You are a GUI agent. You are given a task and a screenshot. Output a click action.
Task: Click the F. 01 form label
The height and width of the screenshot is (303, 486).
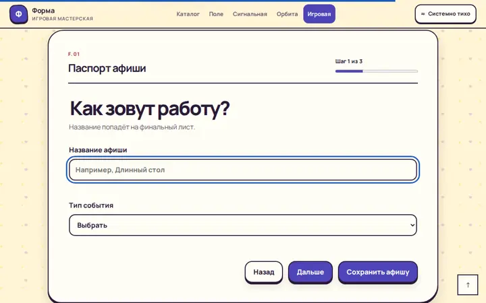coord(74,54)
